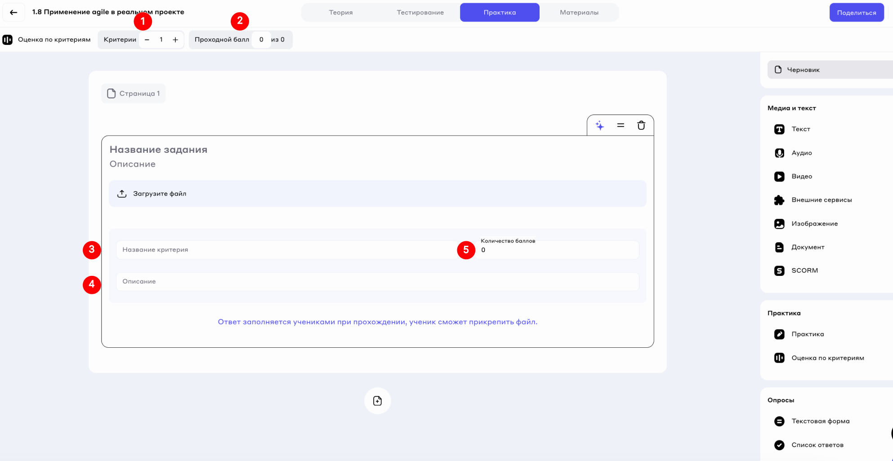Click the Название критерия input field
Screen dimensions: 893x461
288,250
